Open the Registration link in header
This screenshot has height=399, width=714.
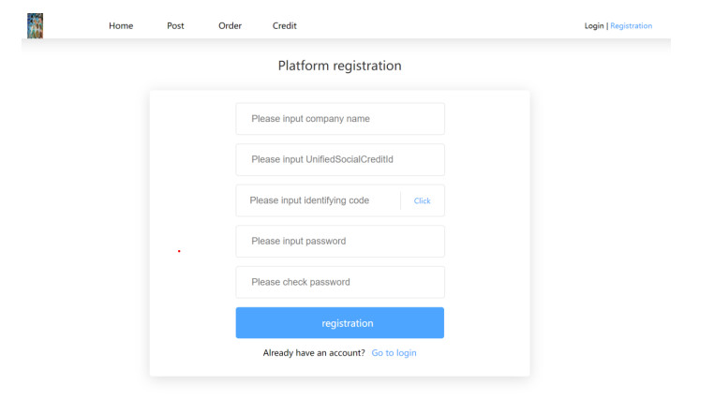(631, 26)
